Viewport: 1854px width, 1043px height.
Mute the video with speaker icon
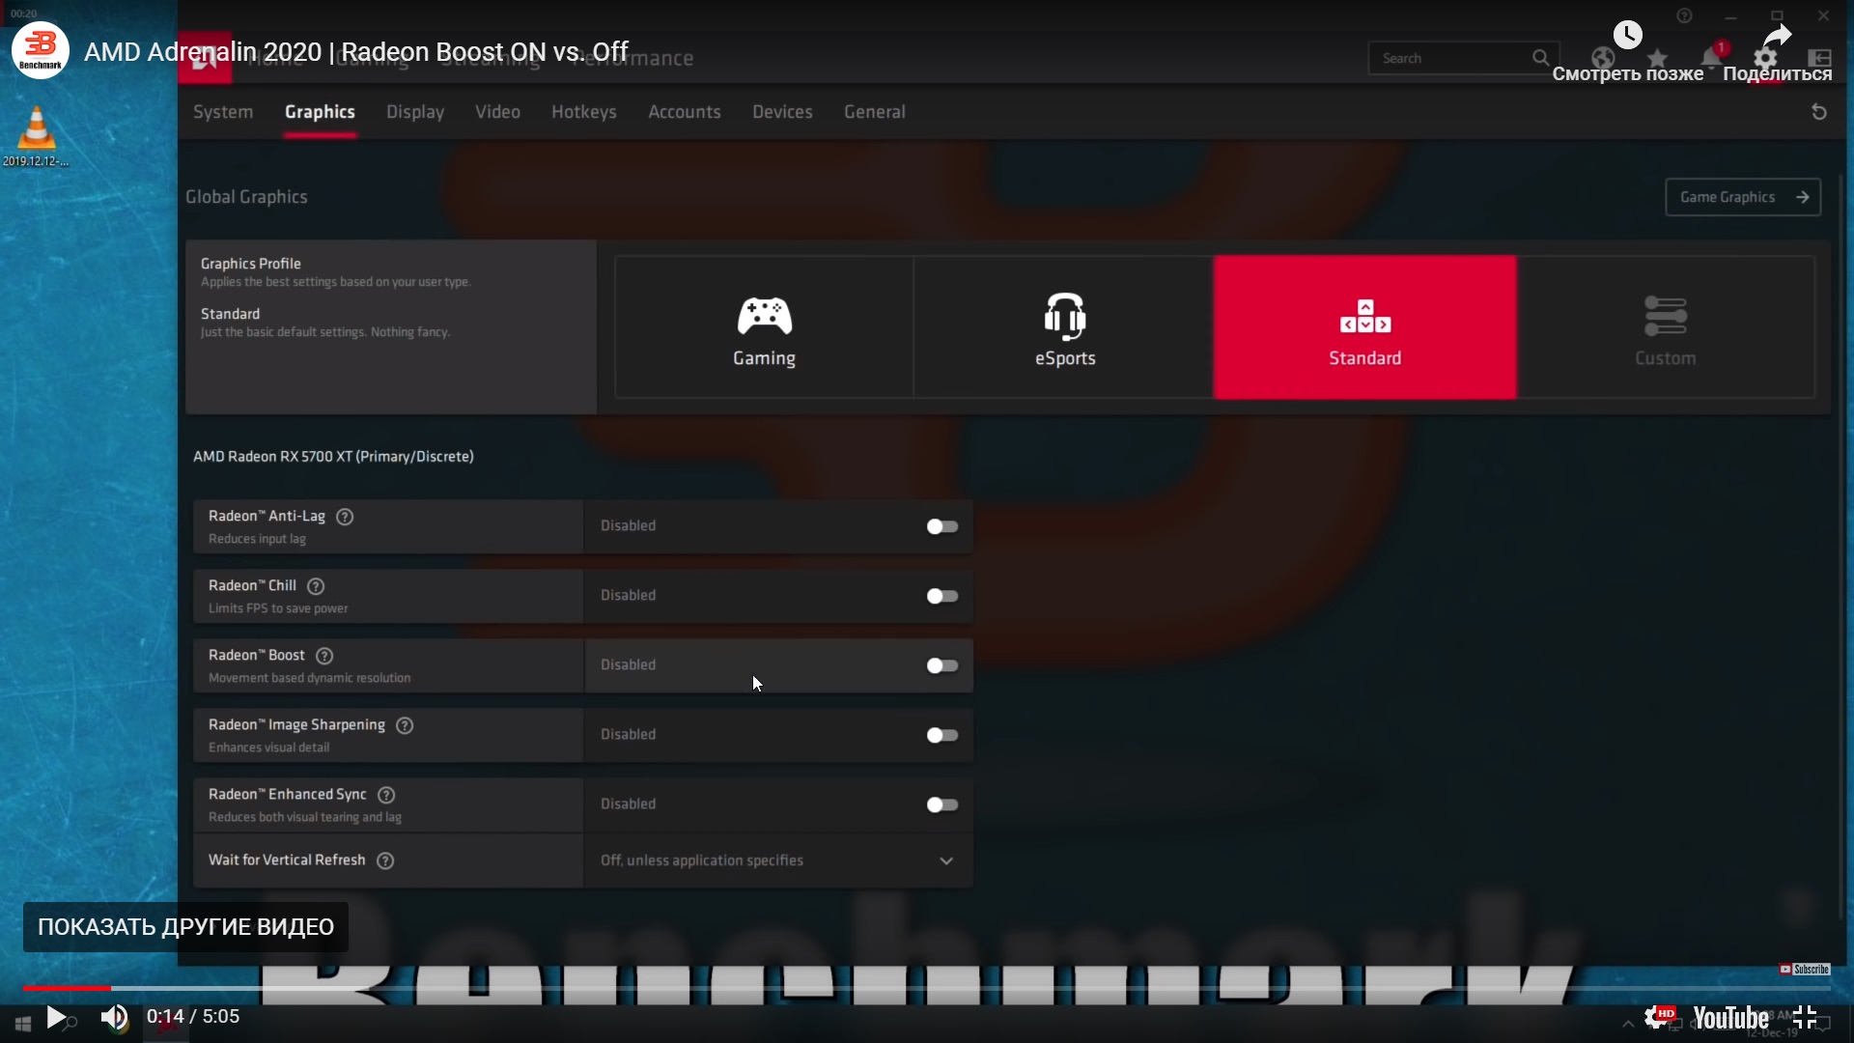[114, 1017]
